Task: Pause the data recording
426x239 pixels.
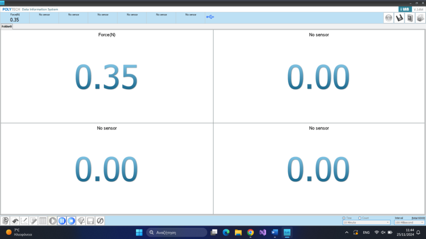Action: tap(62, 221)
